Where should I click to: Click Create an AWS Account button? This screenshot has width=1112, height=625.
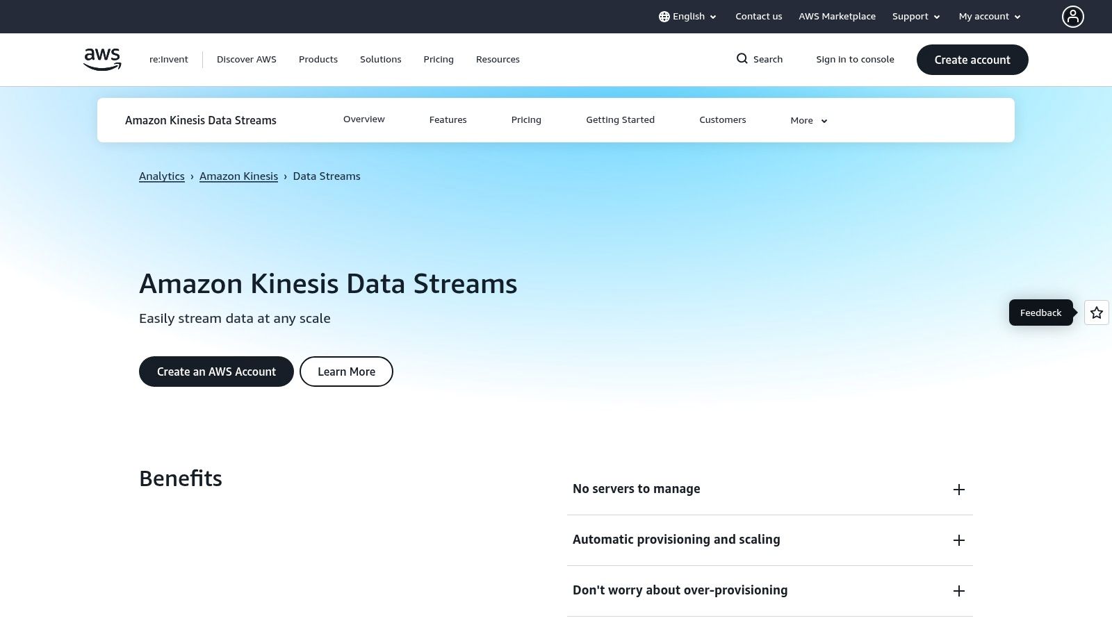coord(216,372)
